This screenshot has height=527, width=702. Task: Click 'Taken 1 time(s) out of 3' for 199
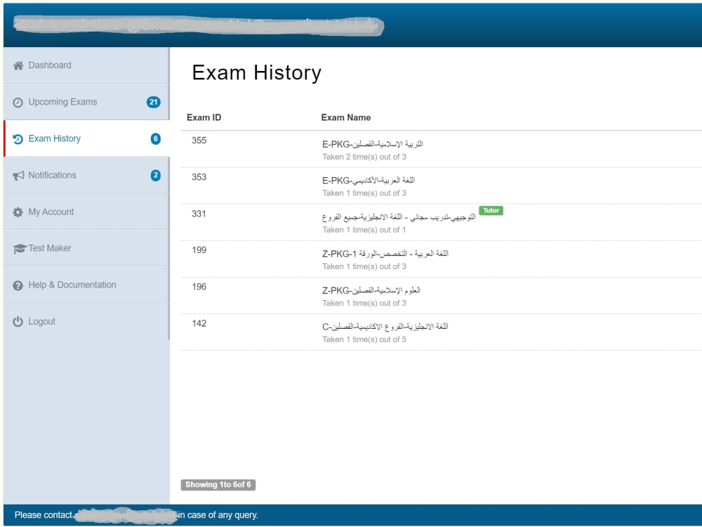[x=364, y=266]
